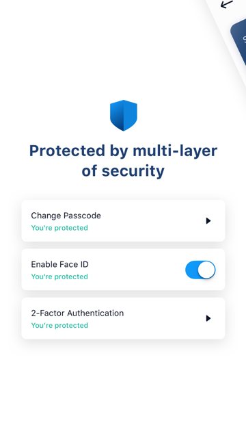Select the 2-Factor Authentication title text
Viewport: 246px width, 438px height.
pyautogui.click(x=77, y=313)
